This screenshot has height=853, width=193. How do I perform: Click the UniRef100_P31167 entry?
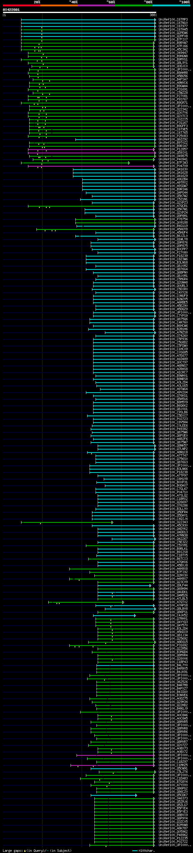coord(173,123)
